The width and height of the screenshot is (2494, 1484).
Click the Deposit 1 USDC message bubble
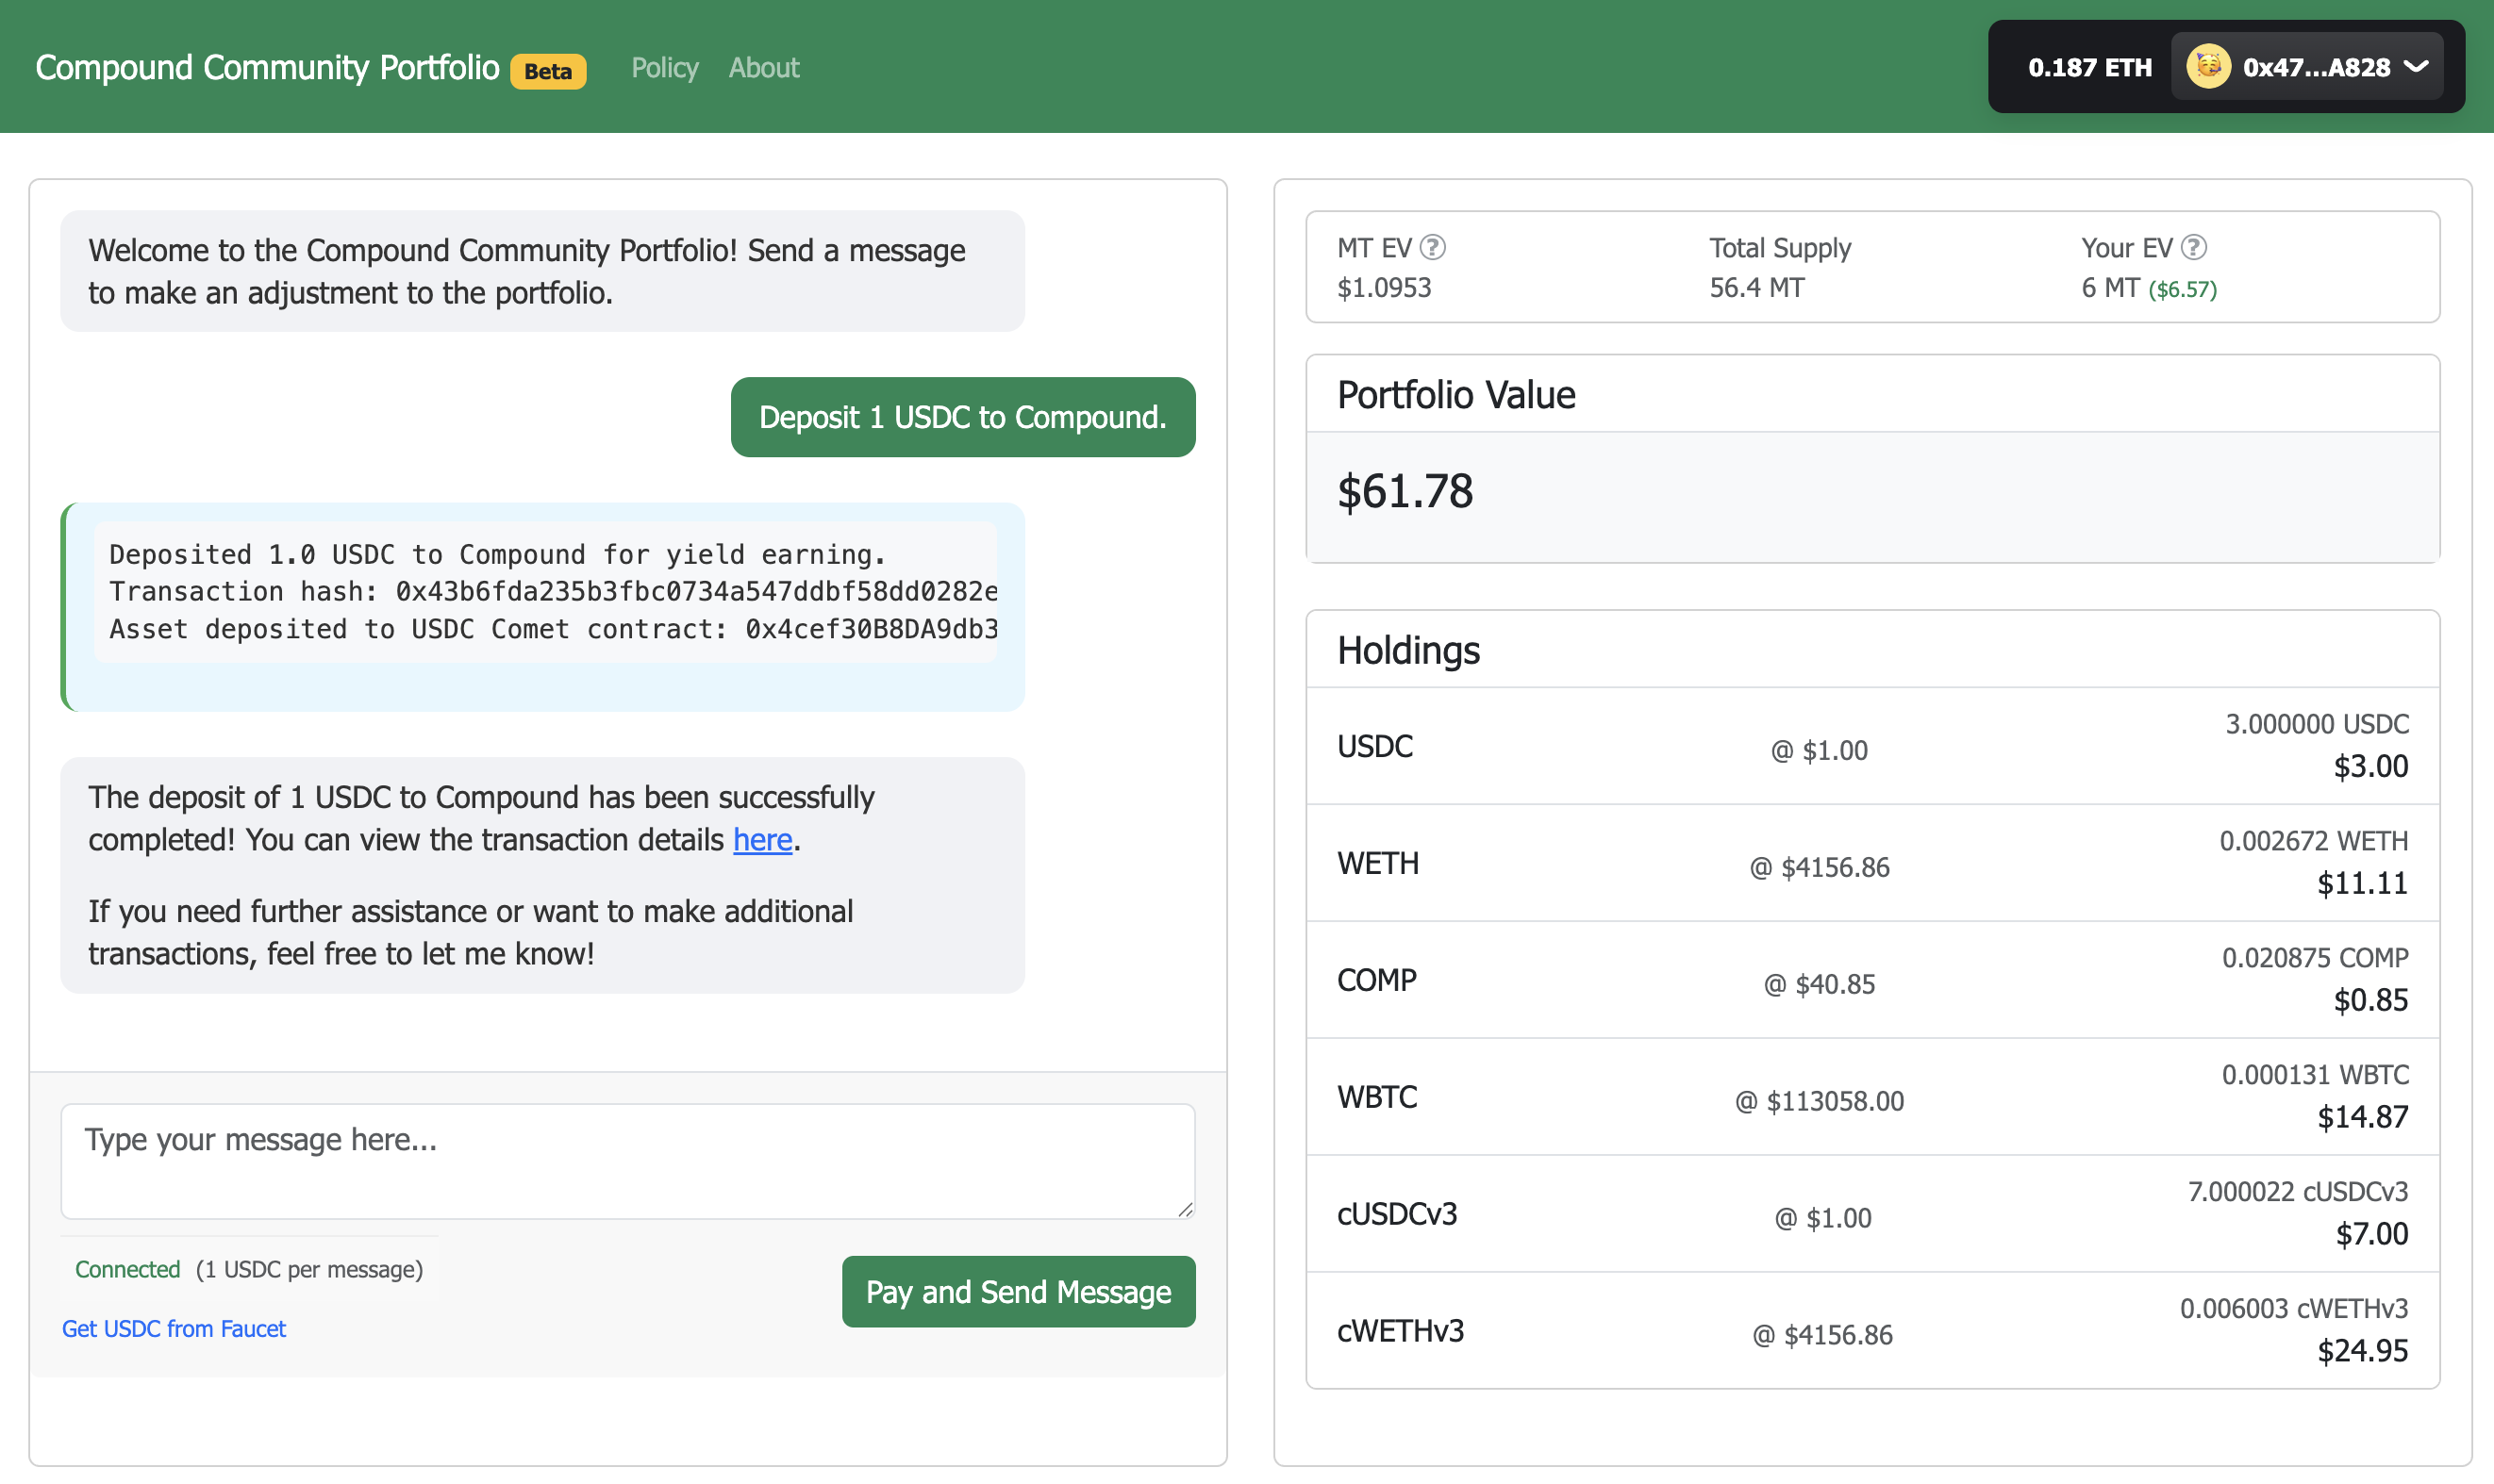point(962,417)
